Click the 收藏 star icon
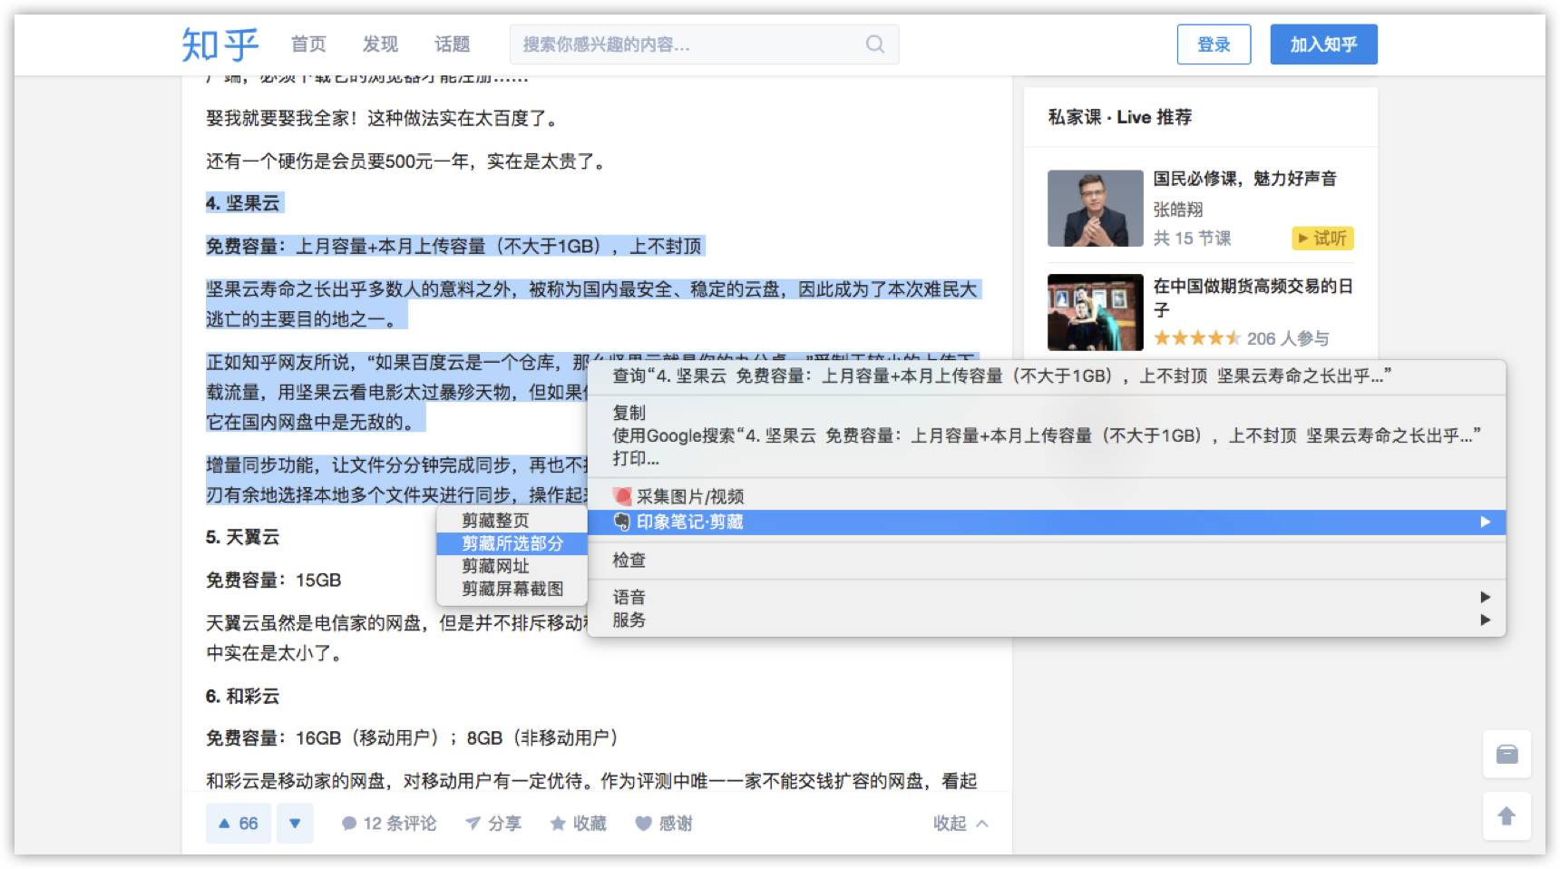Screen dimensions: 1560x869 [558, 823]
